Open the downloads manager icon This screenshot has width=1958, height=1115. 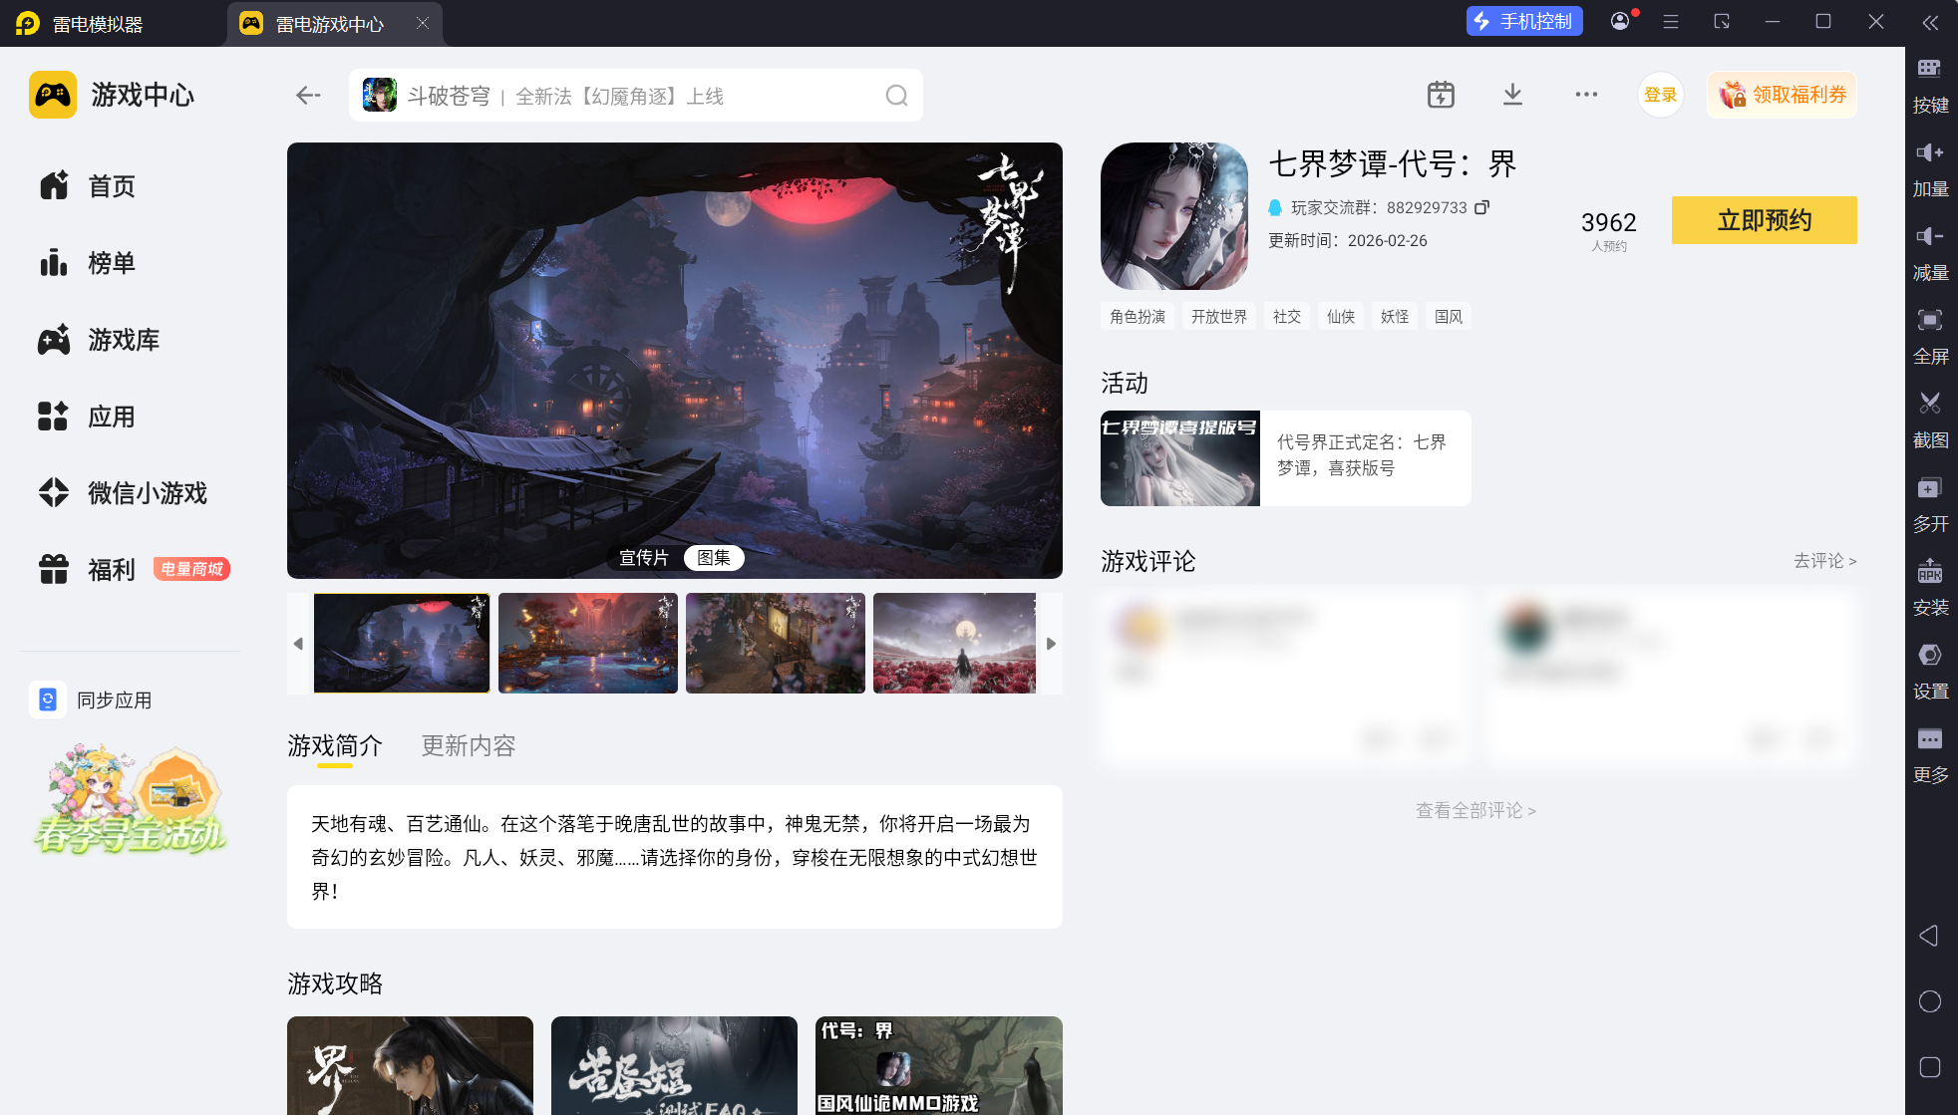1512,95
